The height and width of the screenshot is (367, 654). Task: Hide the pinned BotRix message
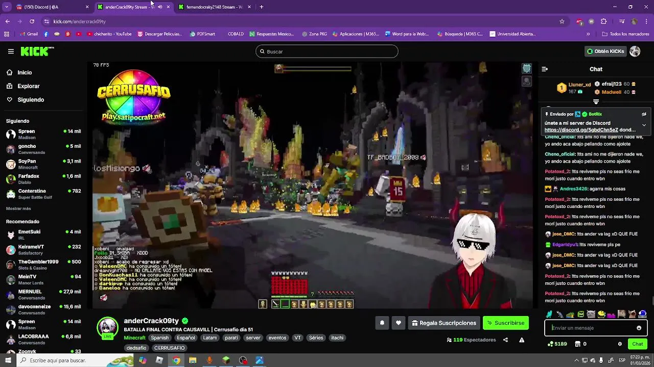pos(644,114)
